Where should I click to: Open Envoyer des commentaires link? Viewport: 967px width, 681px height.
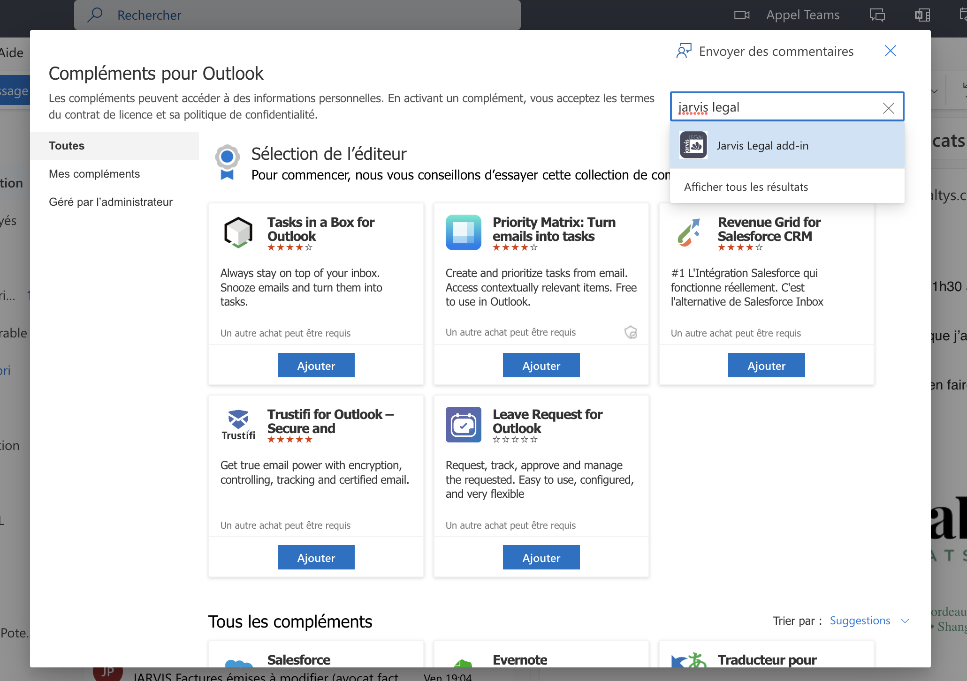[776, 51]
